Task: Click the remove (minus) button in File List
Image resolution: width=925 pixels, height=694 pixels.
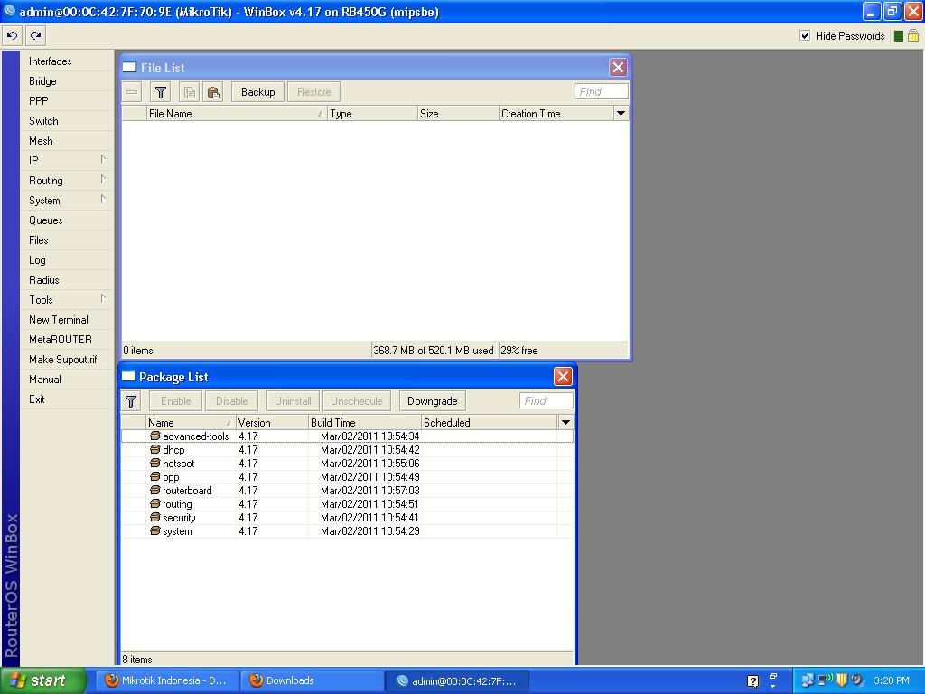Action: 132,92
